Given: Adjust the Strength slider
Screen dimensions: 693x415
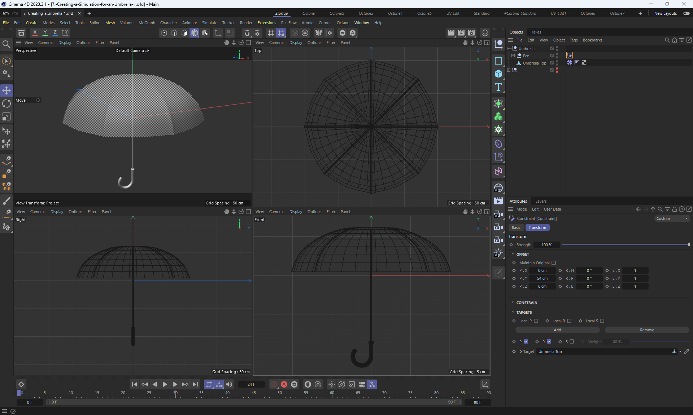Looking at the screenshot, I should click(x=625, y=245).
